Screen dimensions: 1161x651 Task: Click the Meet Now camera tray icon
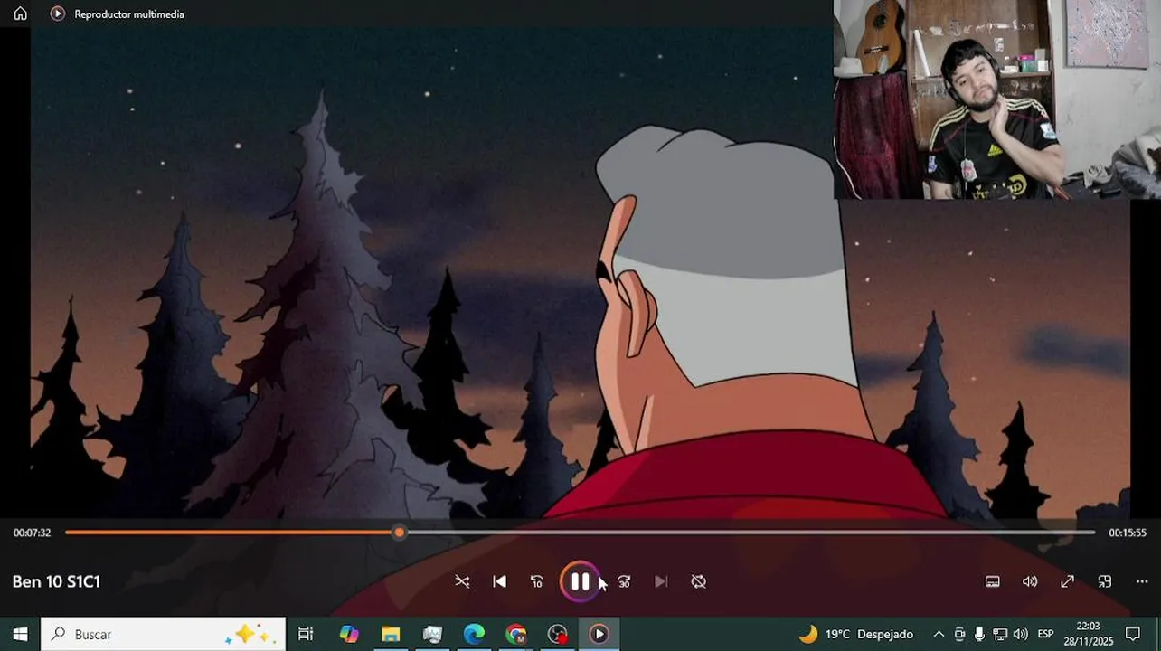click(x=959, y=634)
